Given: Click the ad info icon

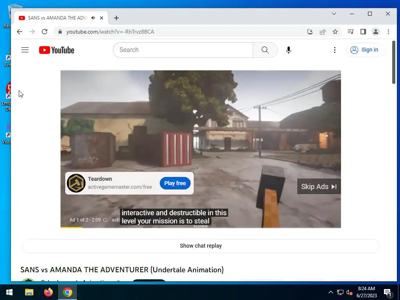Looking at the screenshot, I should 105,220.
